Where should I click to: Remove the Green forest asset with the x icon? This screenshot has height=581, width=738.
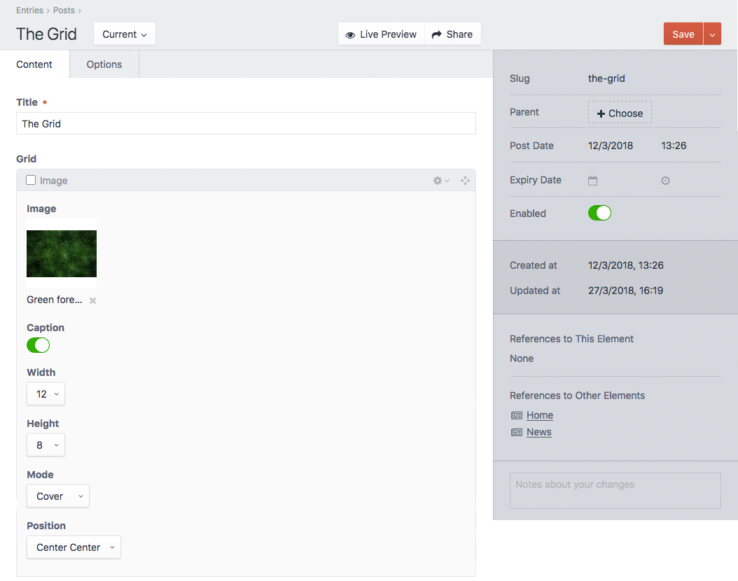pos(92,300)
